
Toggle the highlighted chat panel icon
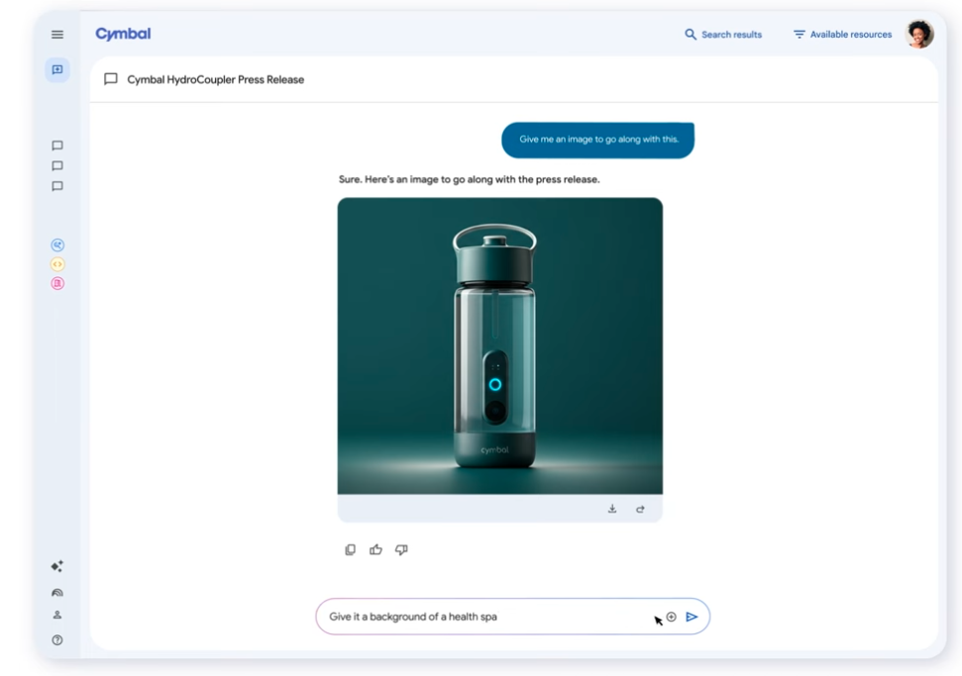coord(56,69)
